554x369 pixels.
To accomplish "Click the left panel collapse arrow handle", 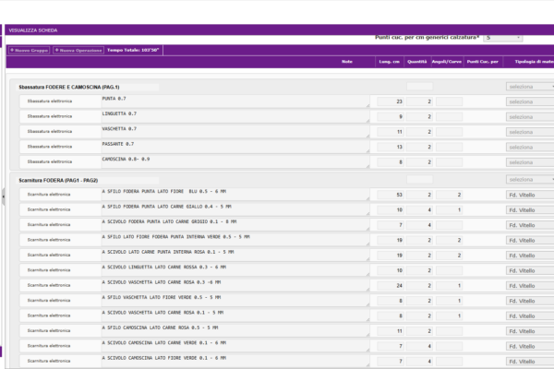I will (4, 196).
